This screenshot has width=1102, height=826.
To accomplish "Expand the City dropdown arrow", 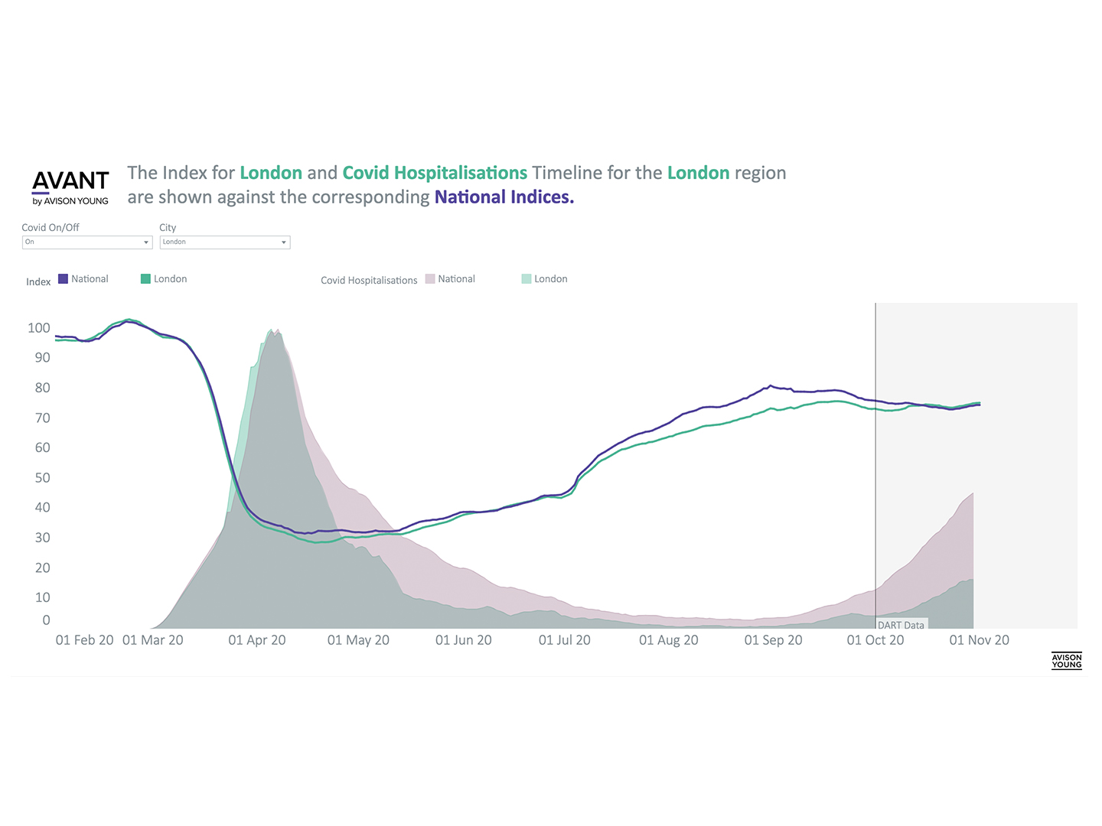I will click(x=284, y=242).
